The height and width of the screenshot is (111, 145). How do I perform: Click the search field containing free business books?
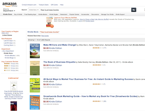point(85,10)
